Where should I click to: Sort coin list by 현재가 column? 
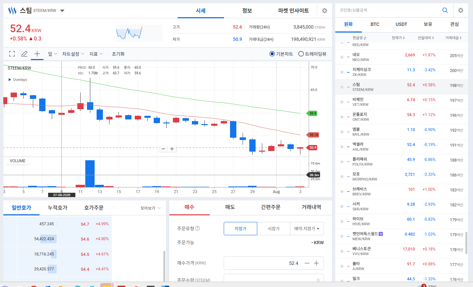[x=398, y=38]
